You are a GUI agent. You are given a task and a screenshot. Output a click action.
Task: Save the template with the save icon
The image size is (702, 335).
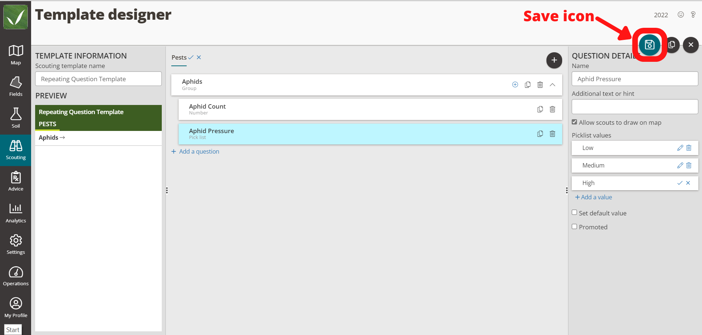coord(649,45)
